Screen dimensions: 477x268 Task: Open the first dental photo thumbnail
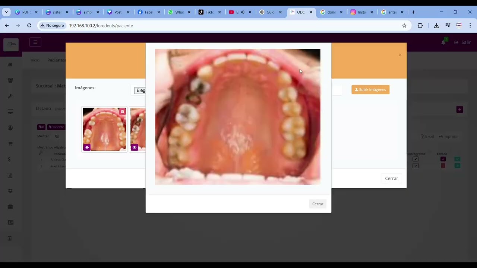[x=104, y=129]
